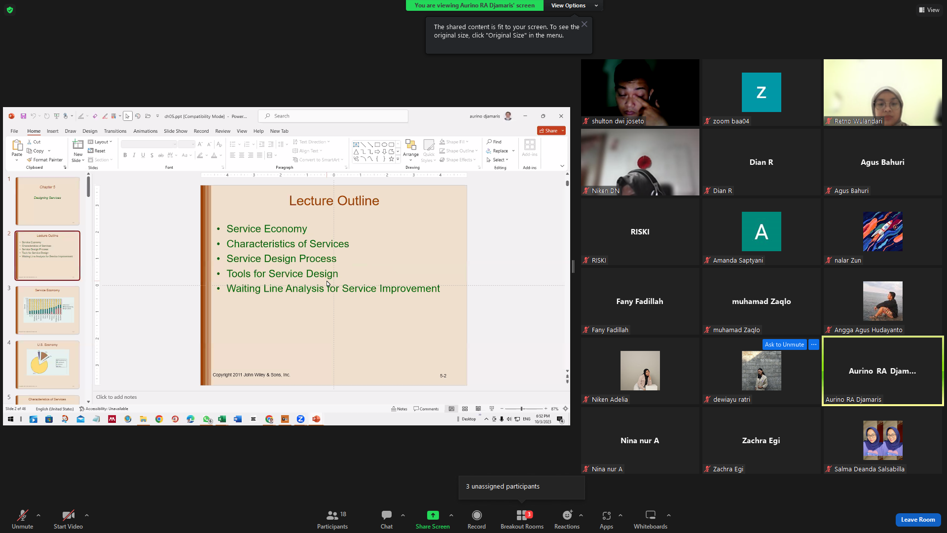Open the Reactions menu in Zoom
This screenshot has width=947, height=533.
pos(567,519)
